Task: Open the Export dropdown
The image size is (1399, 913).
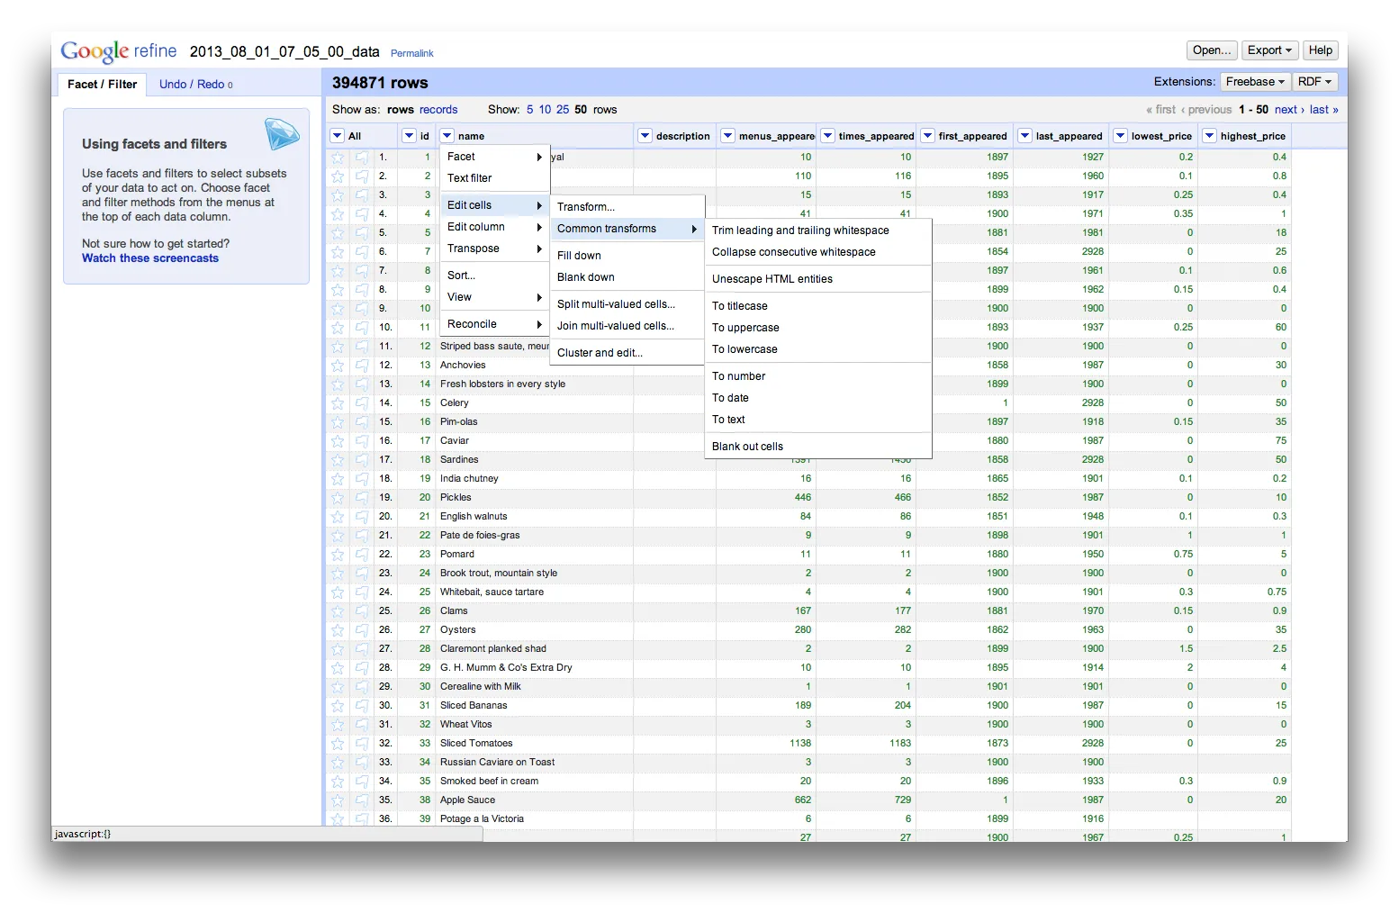Action: [1269, 50]
